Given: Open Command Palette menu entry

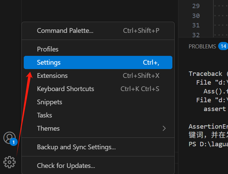Looking at the screenshot, I should click(98, 30).
